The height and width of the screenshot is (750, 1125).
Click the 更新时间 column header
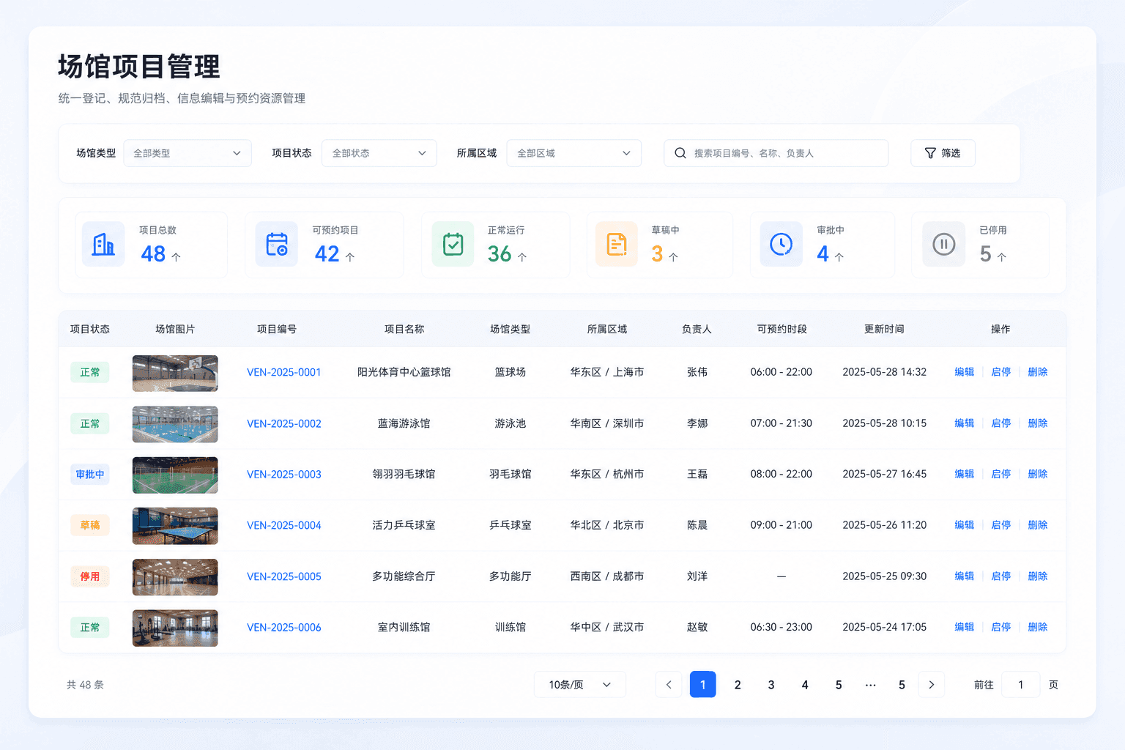884,330
